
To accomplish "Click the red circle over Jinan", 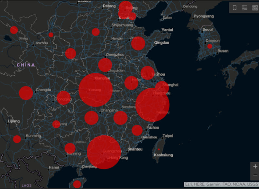I will click(138, 44).
